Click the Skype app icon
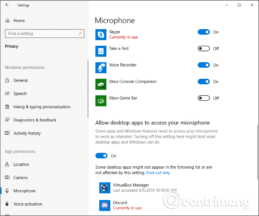The width and height of the screenshot is (259, 216). [x=101, y=35]
